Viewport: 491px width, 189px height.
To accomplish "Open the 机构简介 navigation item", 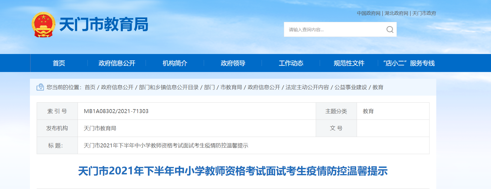I will [175, 63].
